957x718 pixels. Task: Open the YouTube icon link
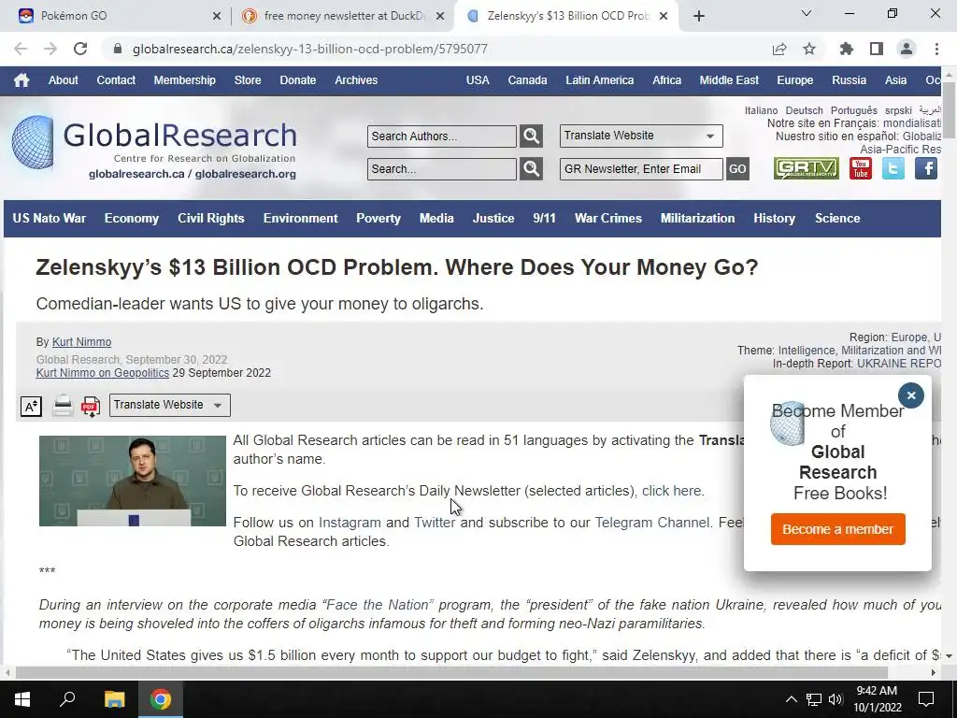point(861,168)
